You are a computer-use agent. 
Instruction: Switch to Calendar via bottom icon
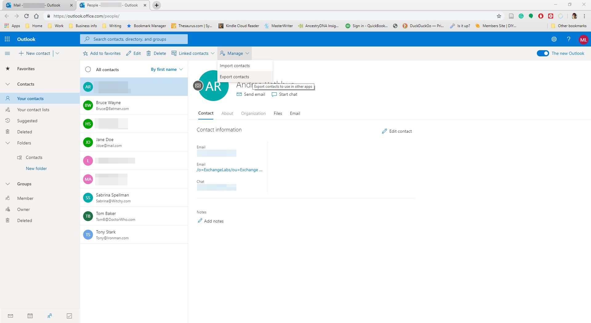coord(30,316)
